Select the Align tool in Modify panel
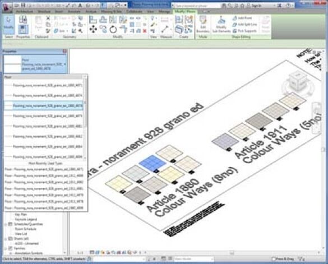 click(93, 20)
